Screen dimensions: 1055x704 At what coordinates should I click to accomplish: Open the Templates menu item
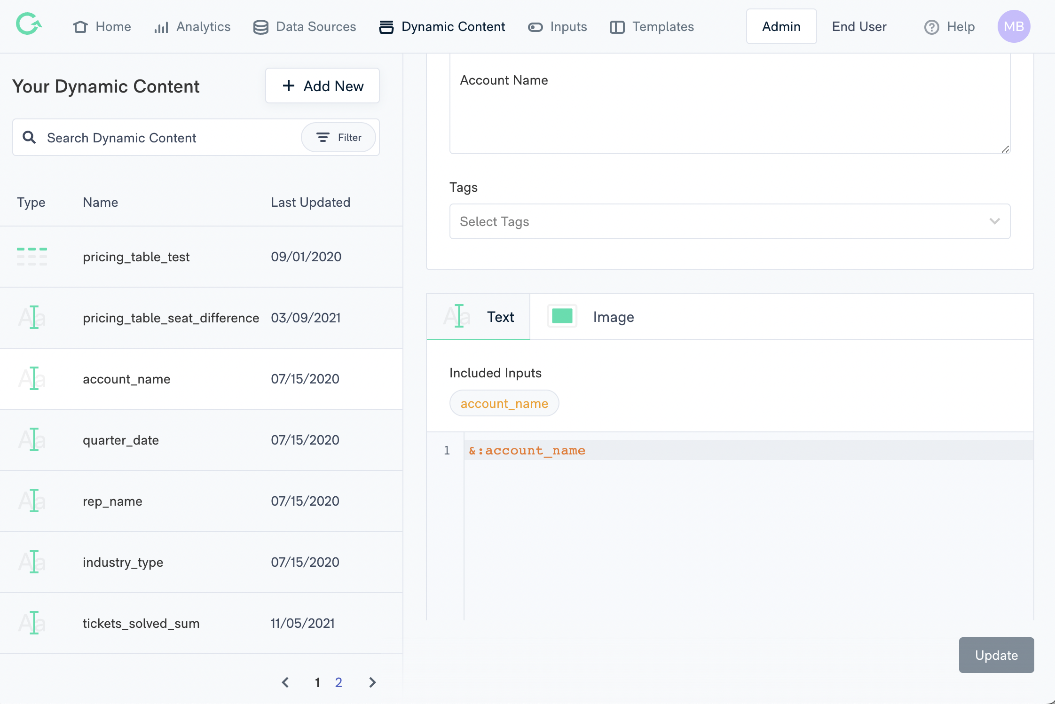click(x=652, y=27)
